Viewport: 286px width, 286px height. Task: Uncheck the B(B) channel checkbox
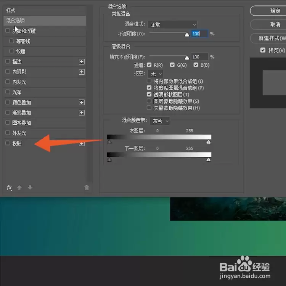[196, 65]
